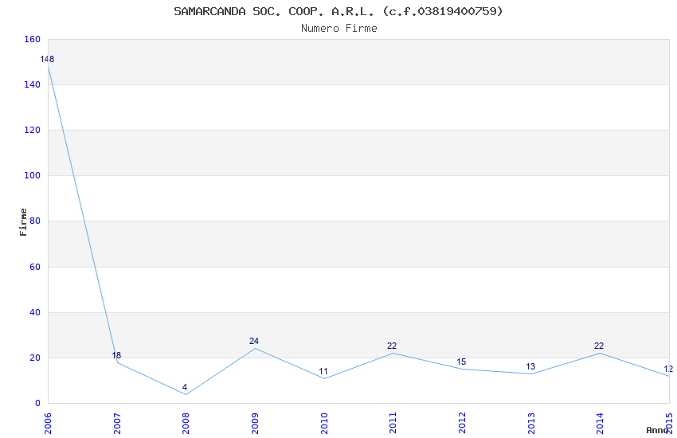Click the y-axis tick label 120
The image size is (677, 438).
pos(32,130)
